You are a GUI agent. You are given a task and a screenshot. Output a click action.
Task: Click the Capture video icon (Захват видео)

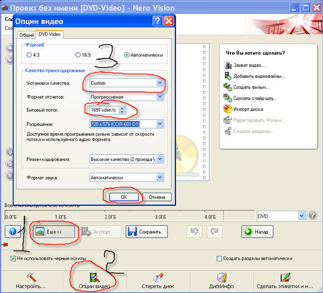[228, 65]
